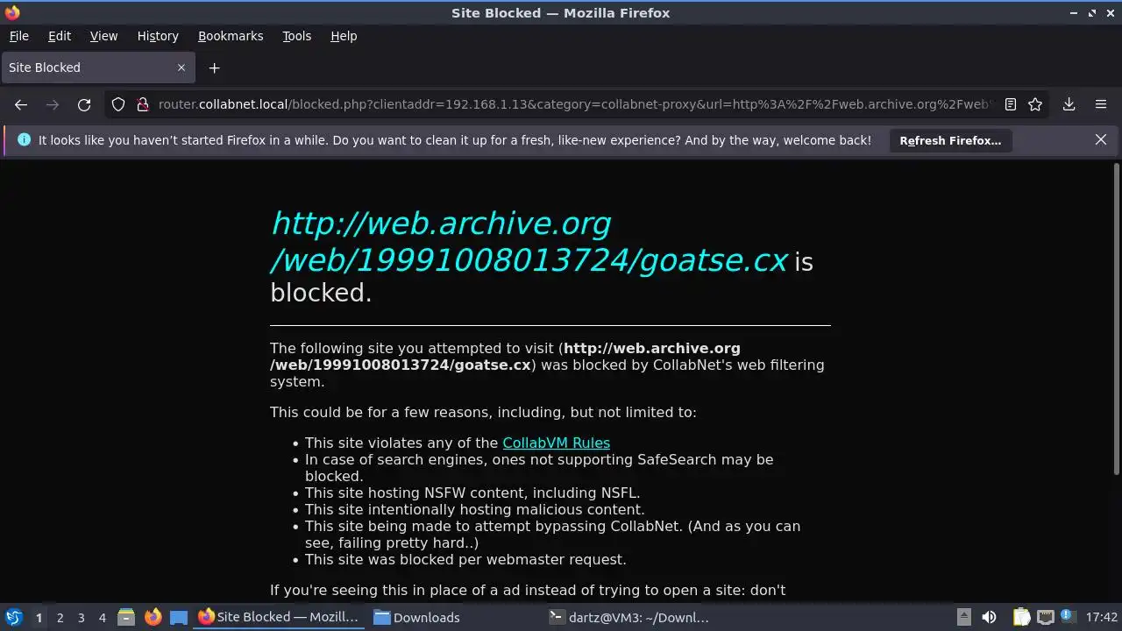
Task: Open the Help menu
Action: coord(344,36)
